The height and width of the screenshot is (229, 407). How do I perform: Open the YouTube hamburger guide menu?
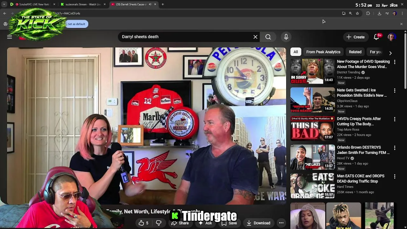(x=10, y=37)
